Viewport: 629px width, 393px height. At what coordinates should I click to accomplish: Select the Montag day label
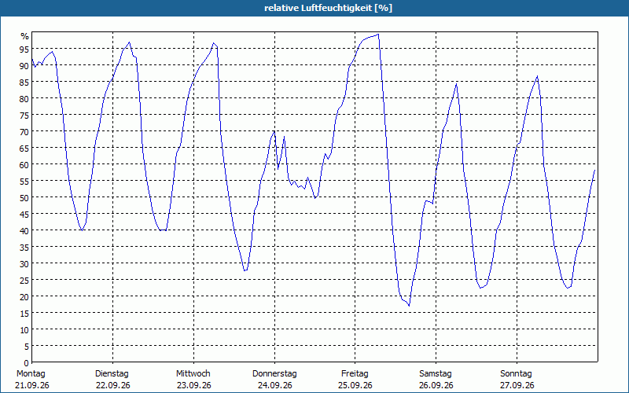pyautogui.click(x=31, y=373)
